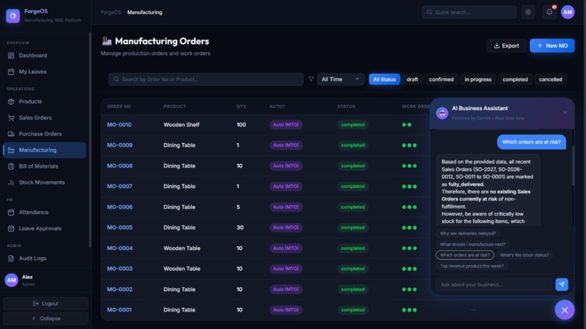The height and width of the screenshot is (329, 586).
Task: Open My Leaves page
Action: click(45, 72)
